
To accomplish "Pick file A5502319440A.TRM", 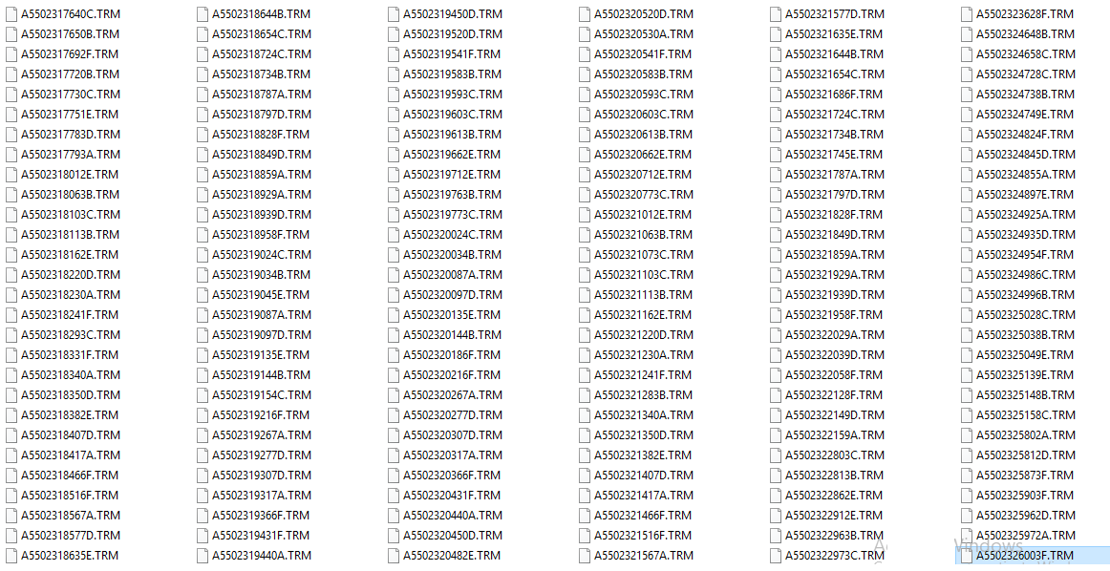I will 261,556.
